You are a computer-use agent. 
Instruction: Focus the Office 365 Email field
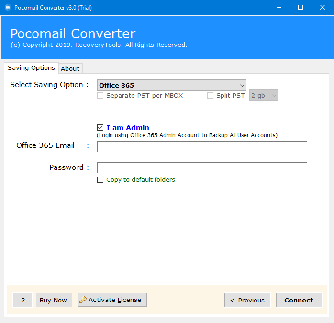(202, 146)
